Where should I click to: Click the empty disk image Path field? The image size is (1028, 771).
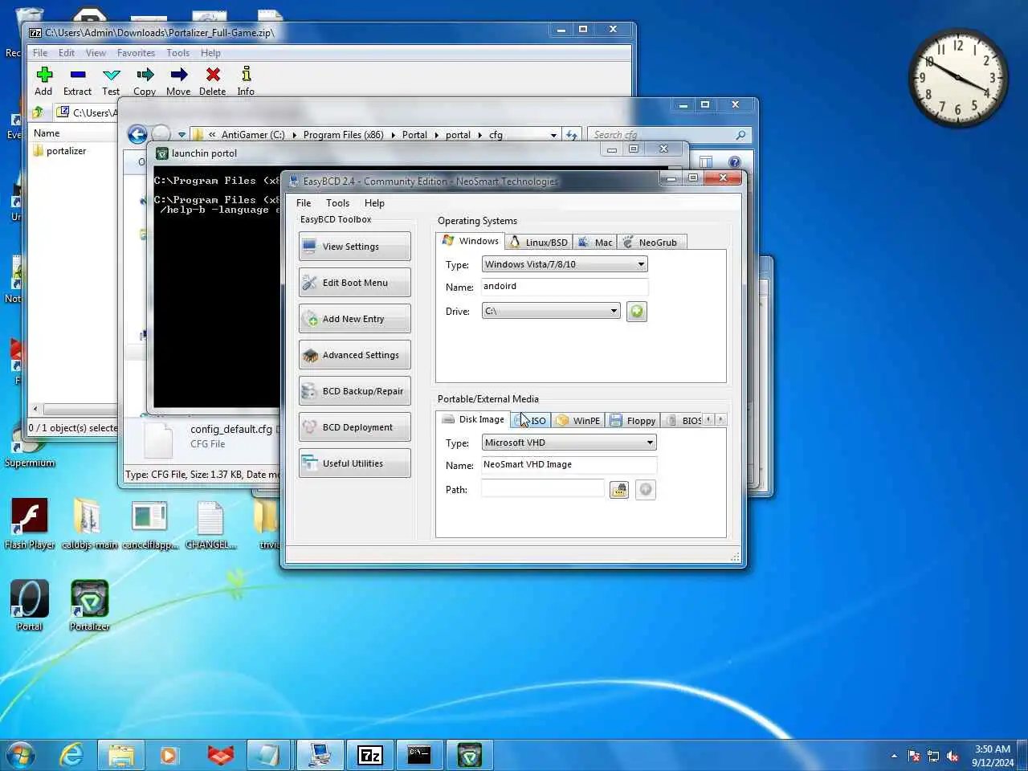543,489
